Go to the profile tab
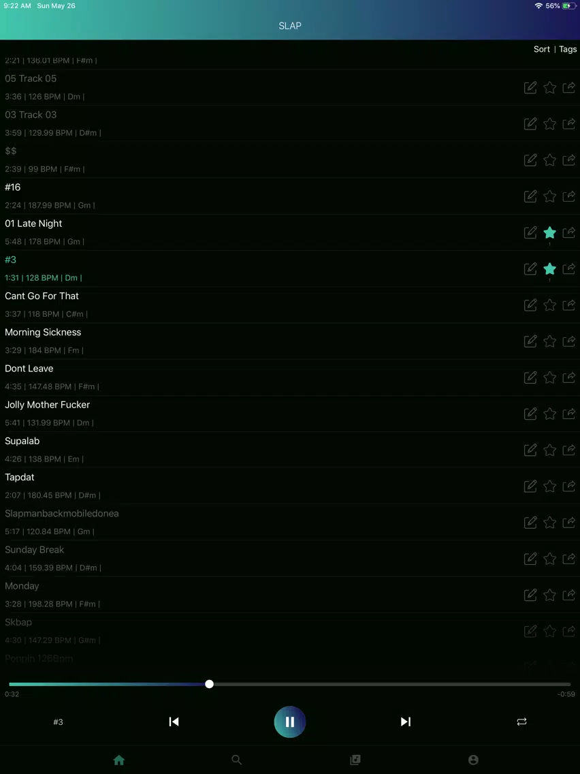 coord(474,760)
